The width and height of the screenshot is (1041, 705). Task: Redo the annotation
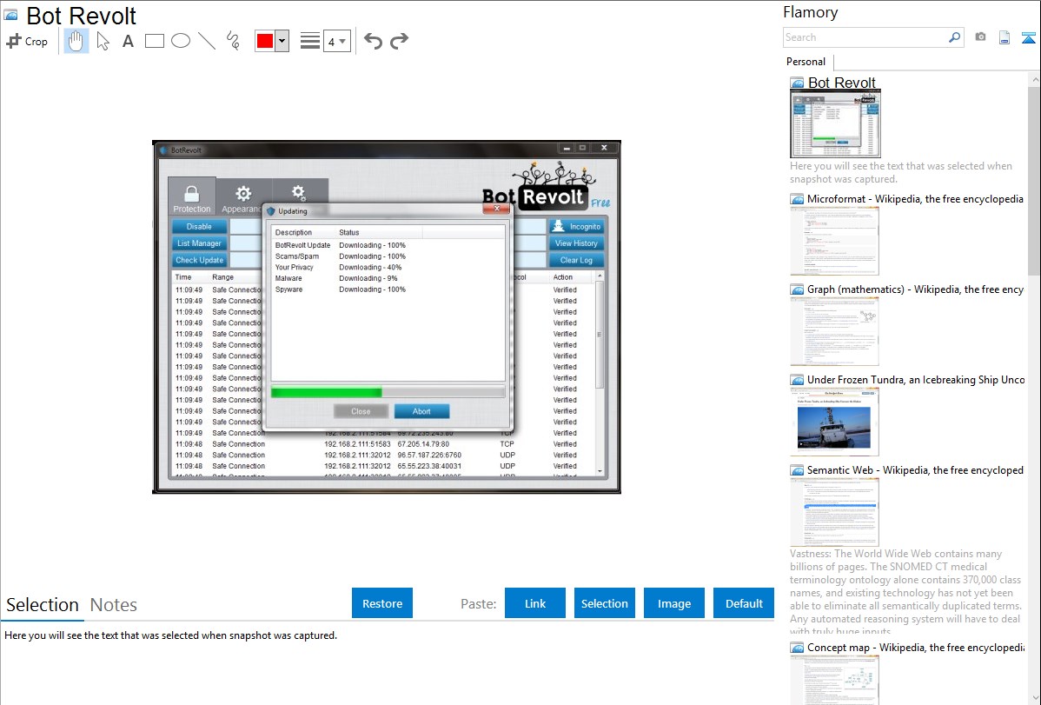pos(399,41)
